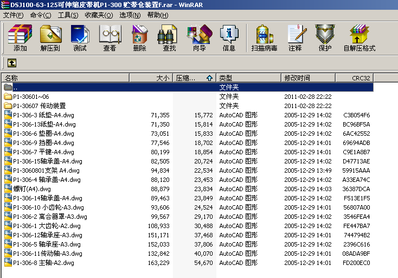Click file icon of P1-306-3 纸垫-A4.dwg
The image size is (398, 278).
(8, 115)
